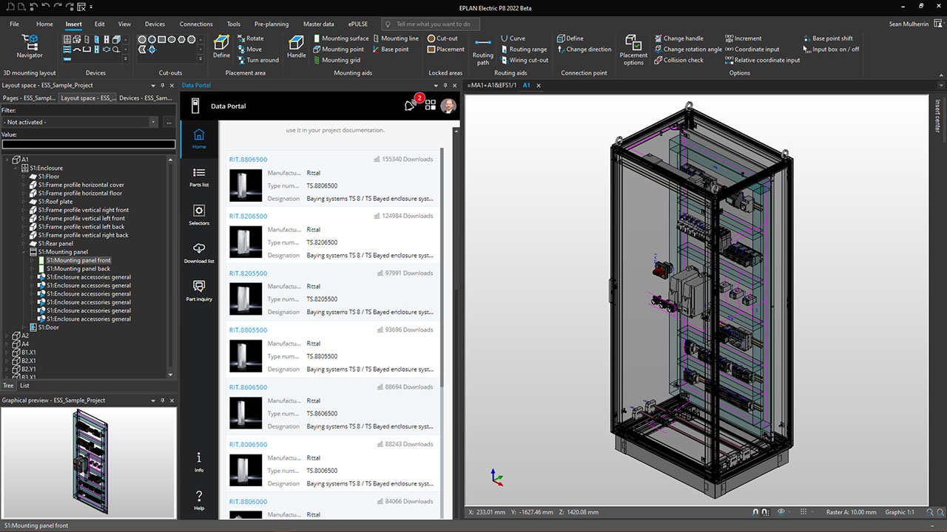Screen dimensions: 947x532
Task: Expand the S1:Door tree node
Action: coord(24,327)
